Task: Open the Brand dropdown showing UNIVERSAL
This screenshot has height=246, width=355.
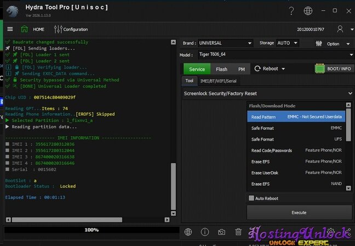Action: pyautogui.click(x=225, y=43)
